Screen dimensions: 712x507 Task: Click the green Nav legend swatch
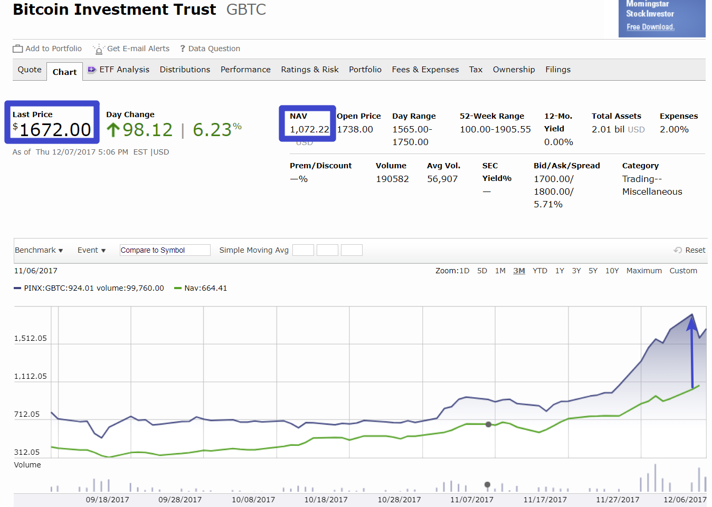coord(178,288)
